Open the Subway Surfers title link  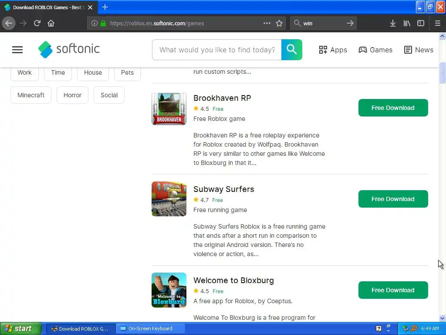223,189
